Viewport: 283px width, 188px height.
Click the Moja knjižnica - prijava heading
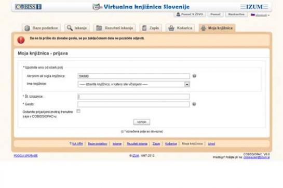[43, 53]
